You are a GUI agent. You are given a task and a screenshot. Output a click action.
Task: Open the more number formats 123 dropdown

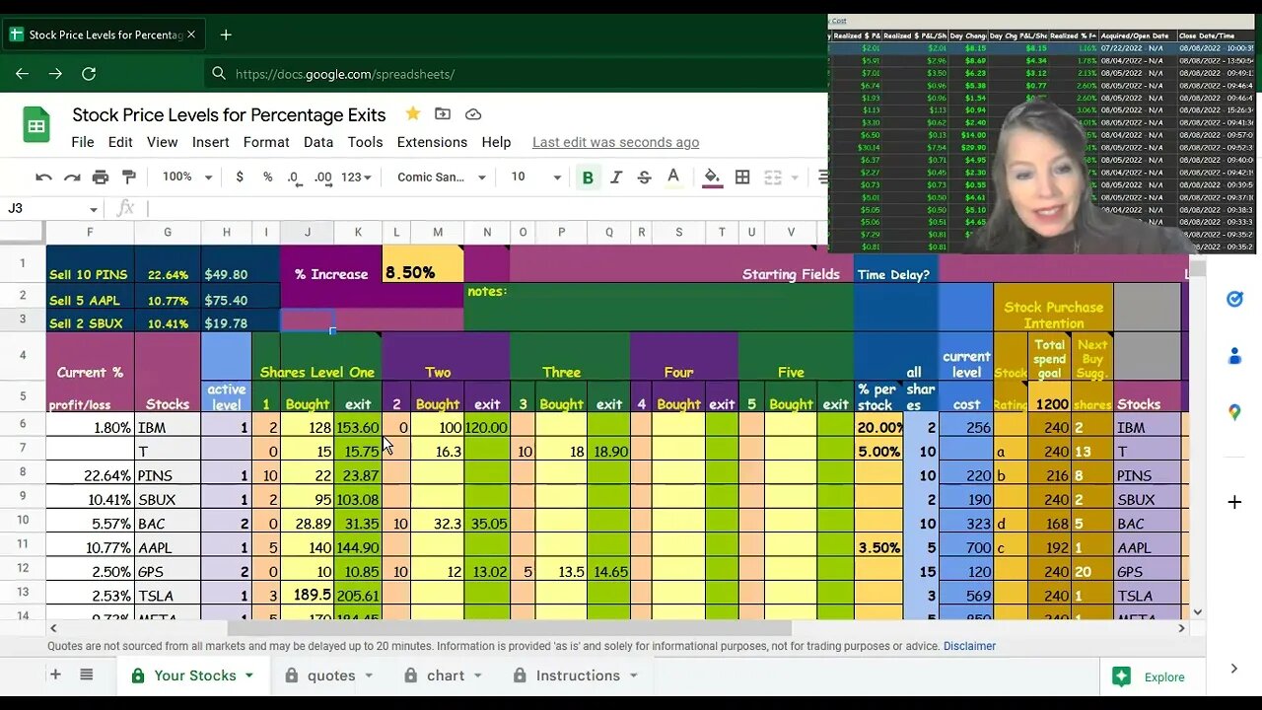point(356,177)
